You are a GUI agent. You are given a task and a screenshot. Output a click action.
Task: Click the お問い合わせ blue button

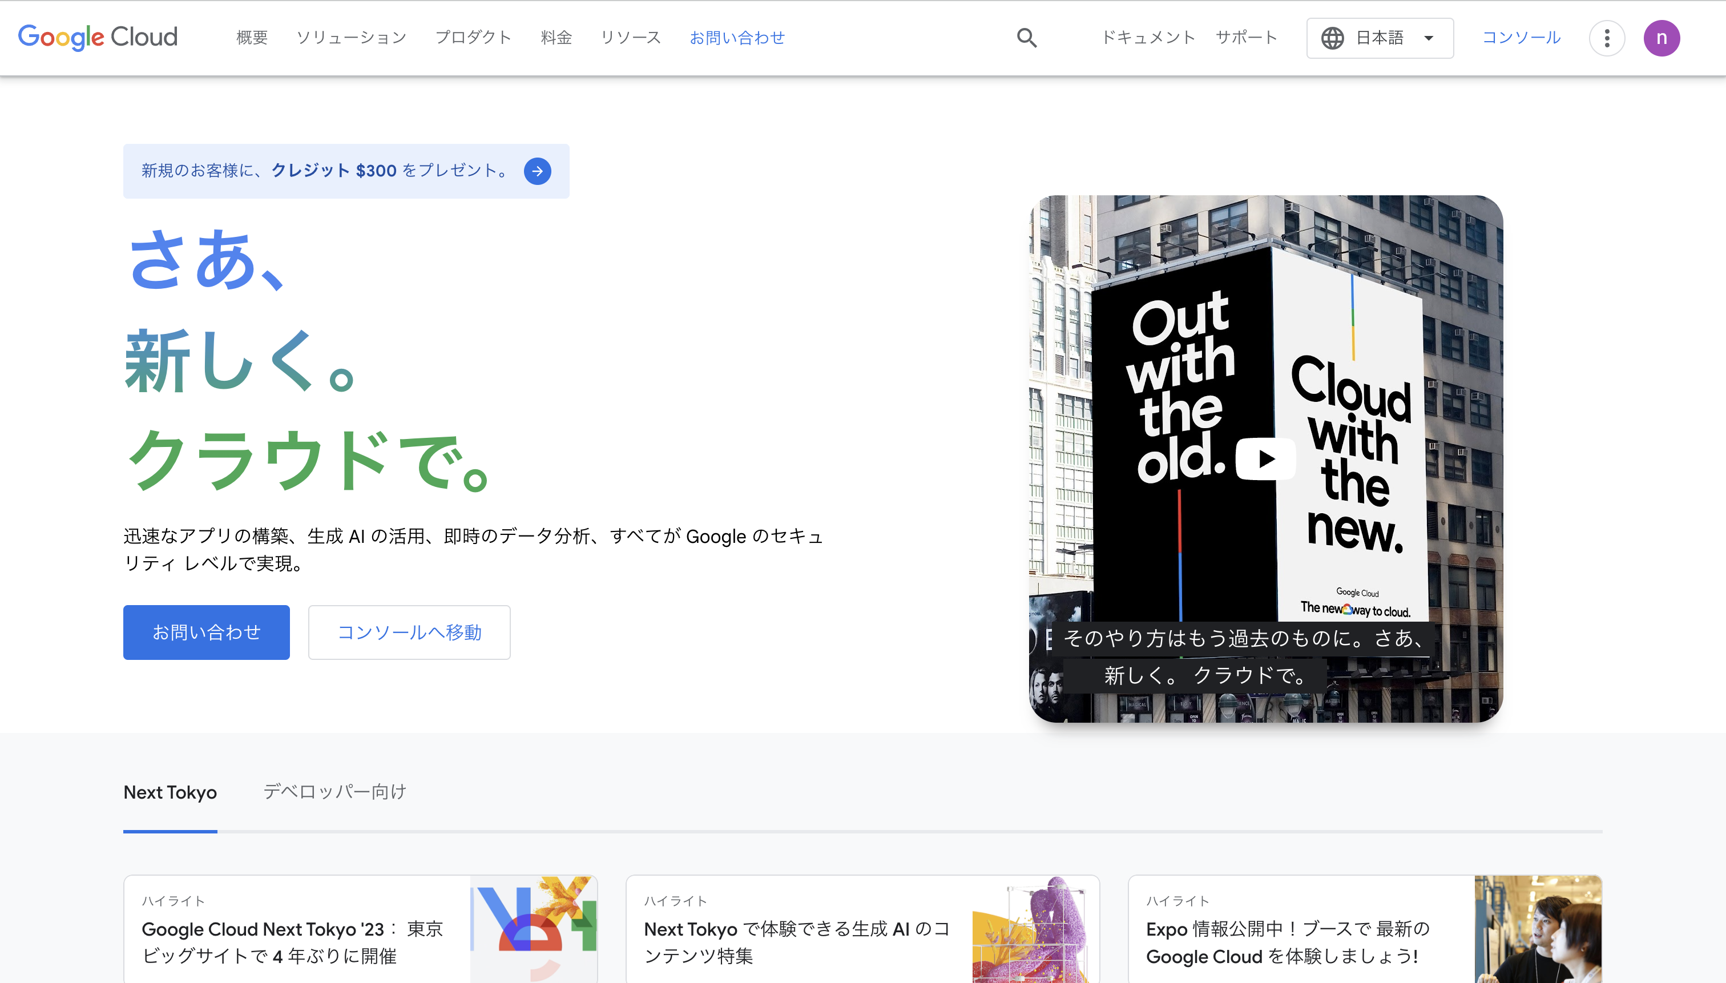pyautogui.click(x=206, y=632)
